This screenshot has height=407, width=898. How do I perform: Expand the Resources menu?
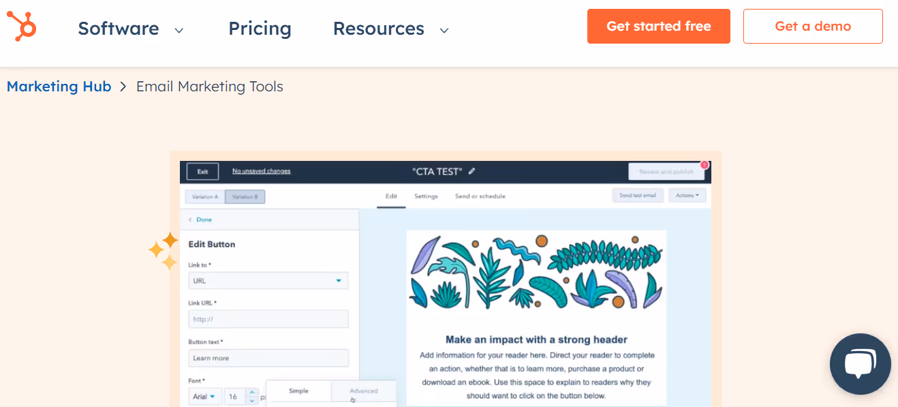(x=391, y=29)
